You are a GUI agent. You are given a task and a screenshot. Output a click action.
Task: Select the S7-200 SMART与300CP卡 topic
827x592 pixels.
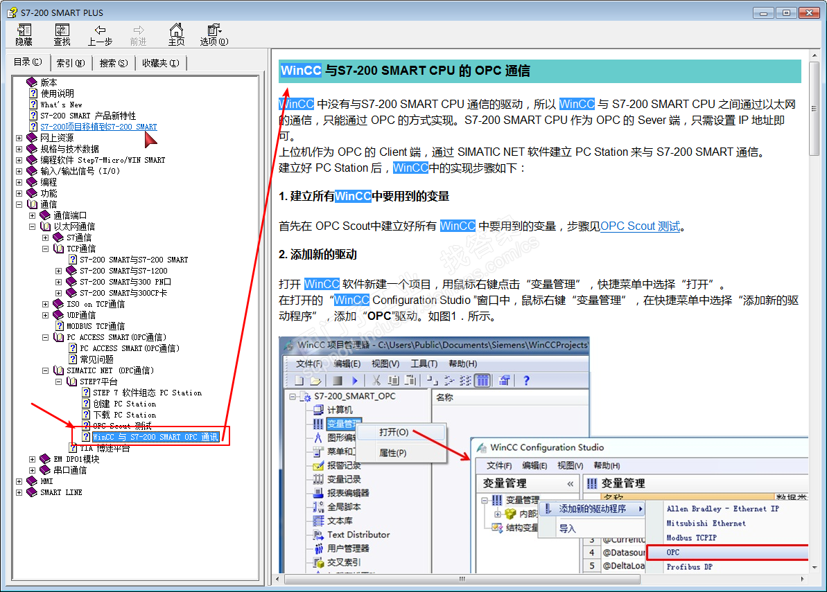pos(123,293)
